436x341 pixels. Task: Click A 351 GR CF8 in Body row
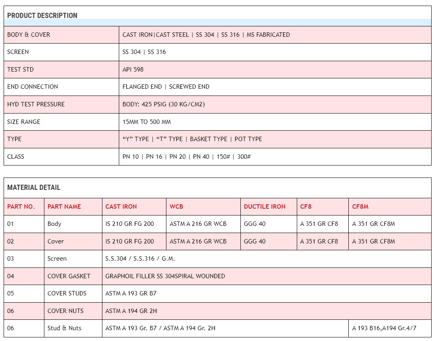319,224
